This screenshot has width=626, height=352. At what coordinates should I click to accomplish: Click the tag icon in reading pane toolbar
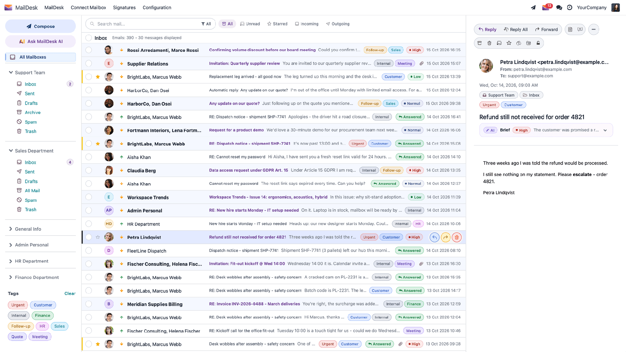pyautogui.click(x=519, y=43)
